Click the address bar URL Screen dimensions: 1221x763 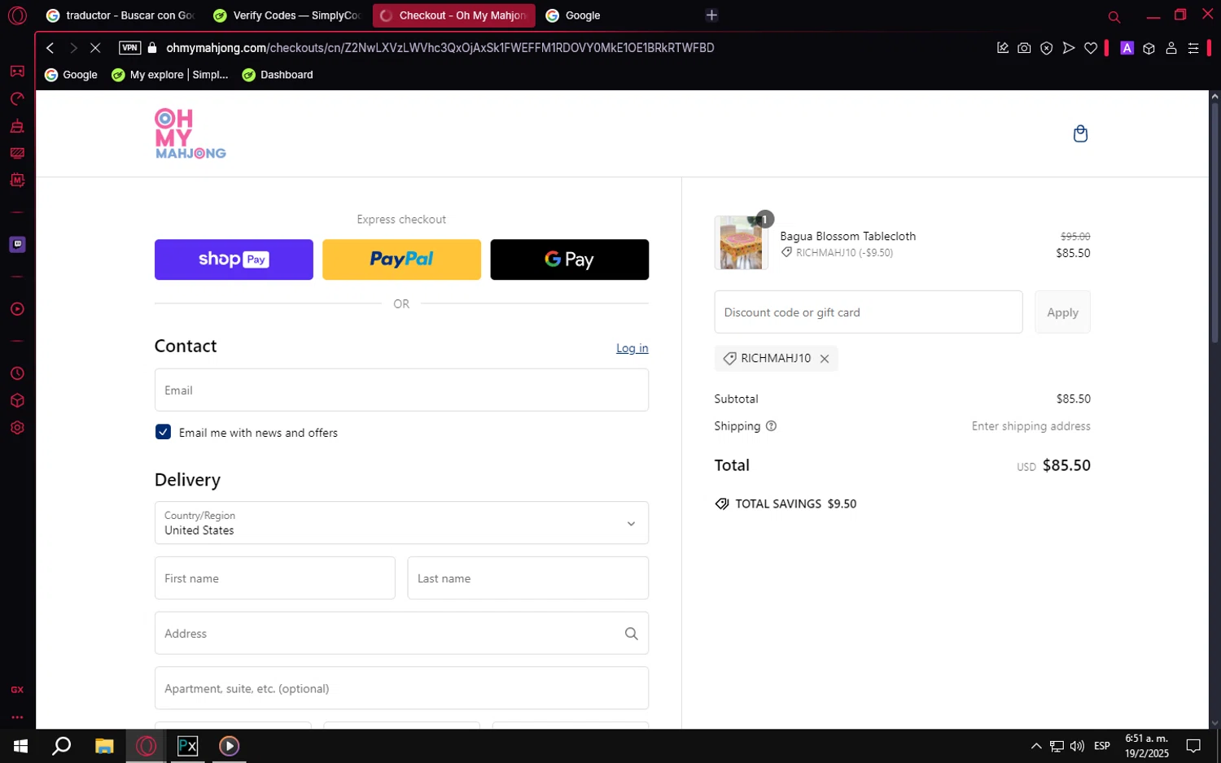[440, 48]
